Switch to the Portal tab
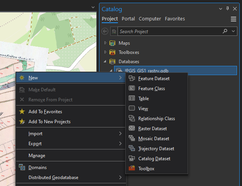 pyautogui.click(x=128, y=18)
